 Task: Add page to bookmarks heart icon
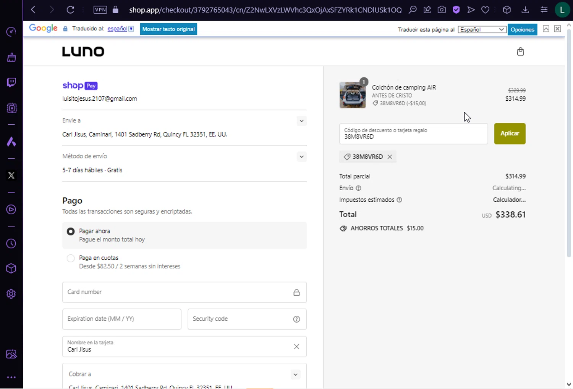(486, 10)
